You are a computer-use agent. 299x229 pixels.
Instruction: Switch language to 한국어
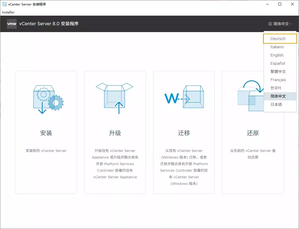coord(280,88)
